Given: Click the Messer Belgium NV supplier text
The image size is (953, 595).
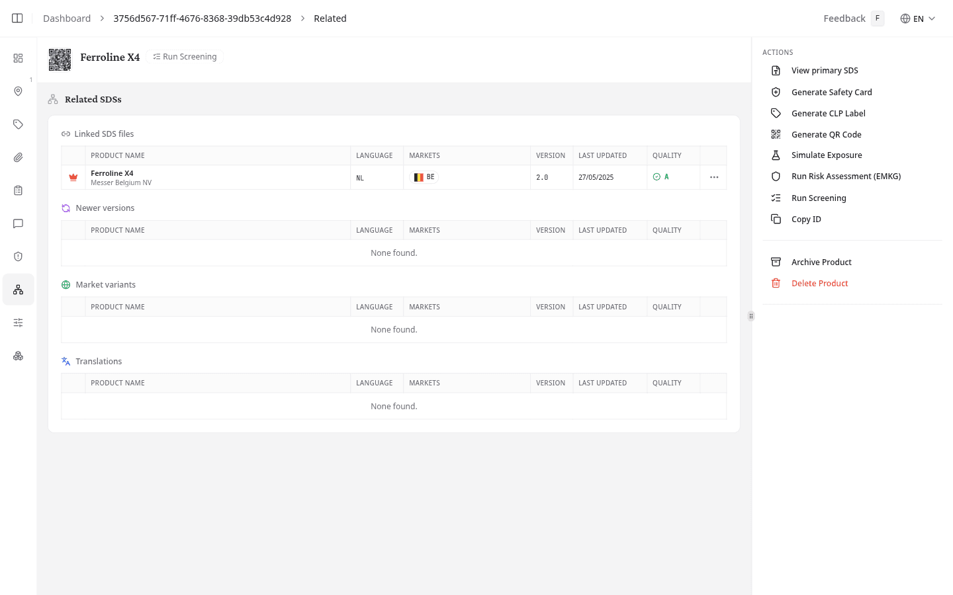Looking at the screenshot, I should click(121, 183).
